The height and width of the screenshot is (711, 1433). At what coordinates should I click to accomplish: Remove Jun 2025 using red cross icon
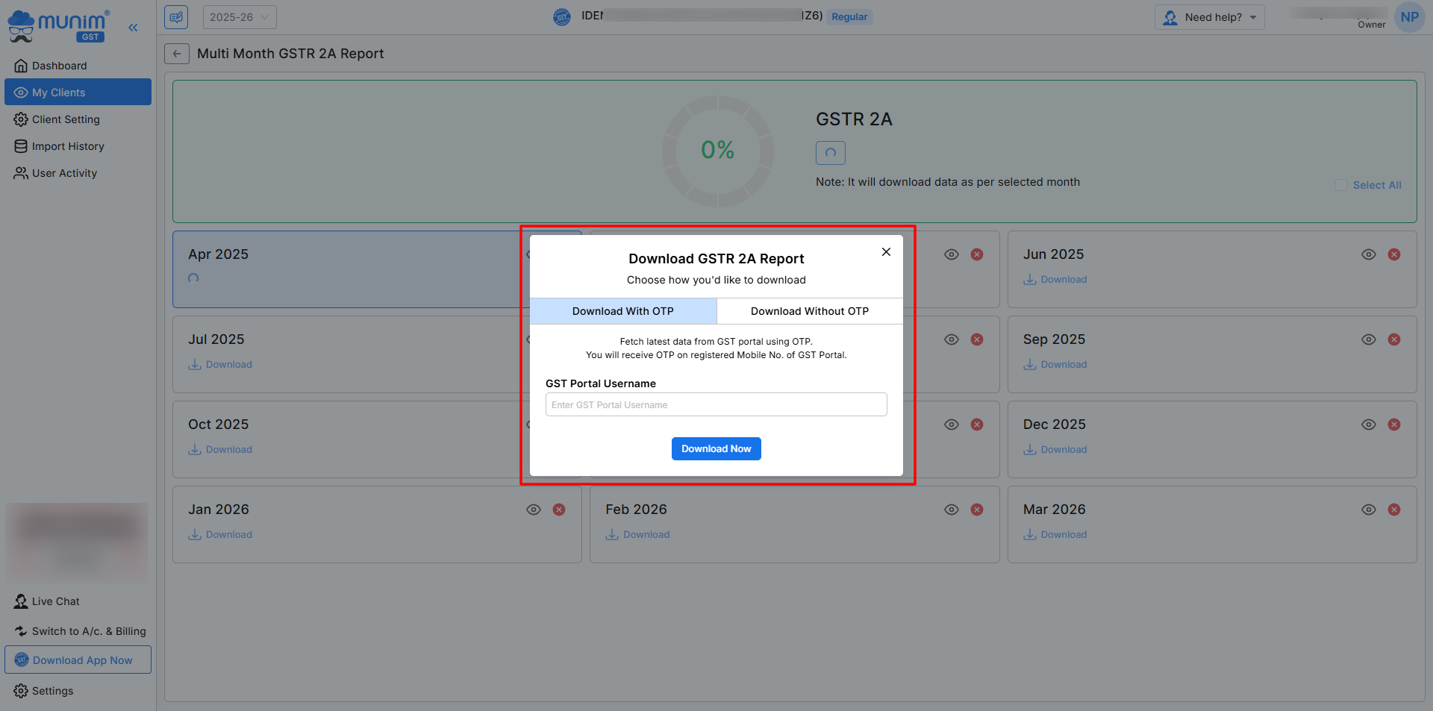(1393, 254)
